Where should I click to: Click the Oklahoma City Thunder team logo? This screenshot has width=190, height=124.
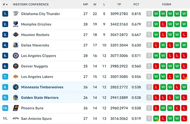[x=16, y=14]
